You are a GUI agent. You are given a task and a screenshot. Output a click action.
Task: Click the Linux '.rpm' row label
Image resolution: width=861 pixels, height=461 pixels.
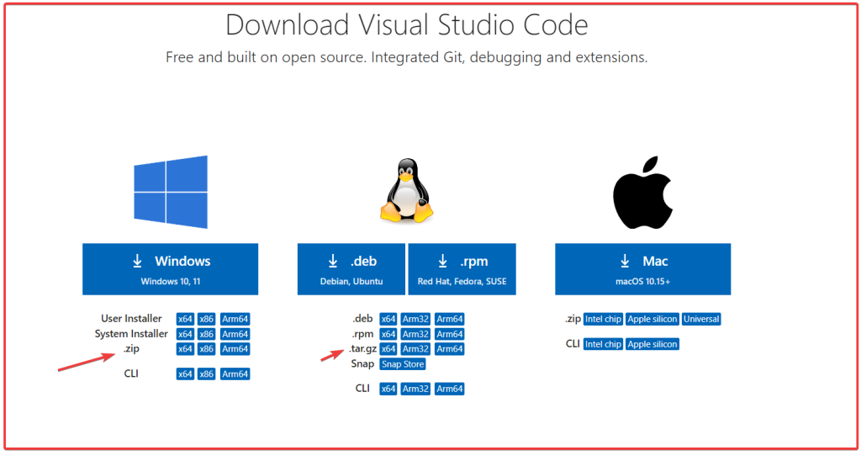pos(362,333)
